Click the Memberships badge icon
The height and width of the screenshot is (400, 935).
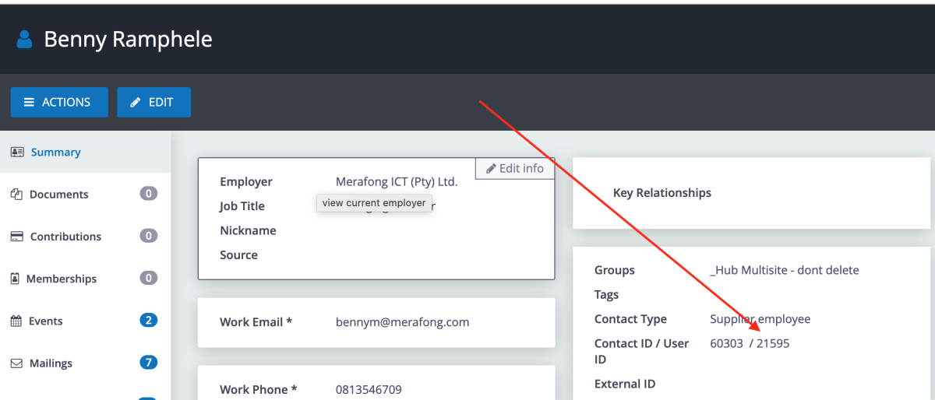click(16, 279)
